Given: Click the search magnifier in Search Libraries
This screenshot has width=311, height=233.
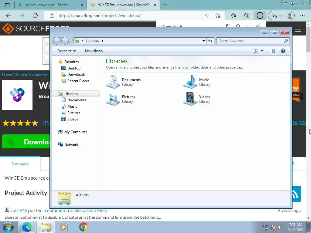Looking at the screenshot, I should click(x=286, y=41).
